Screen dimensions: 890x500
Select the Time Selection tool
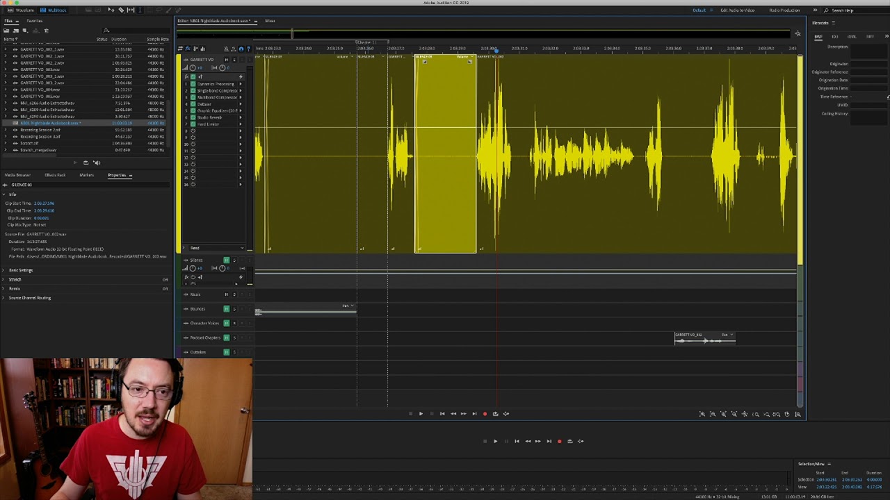140,10
